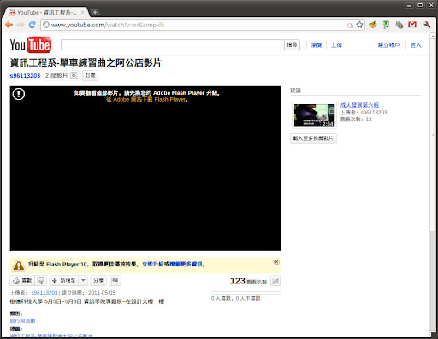Click the thumbs down dislike icon
The height and width of the screenshot is (339, 438).
tap(41, 281)
